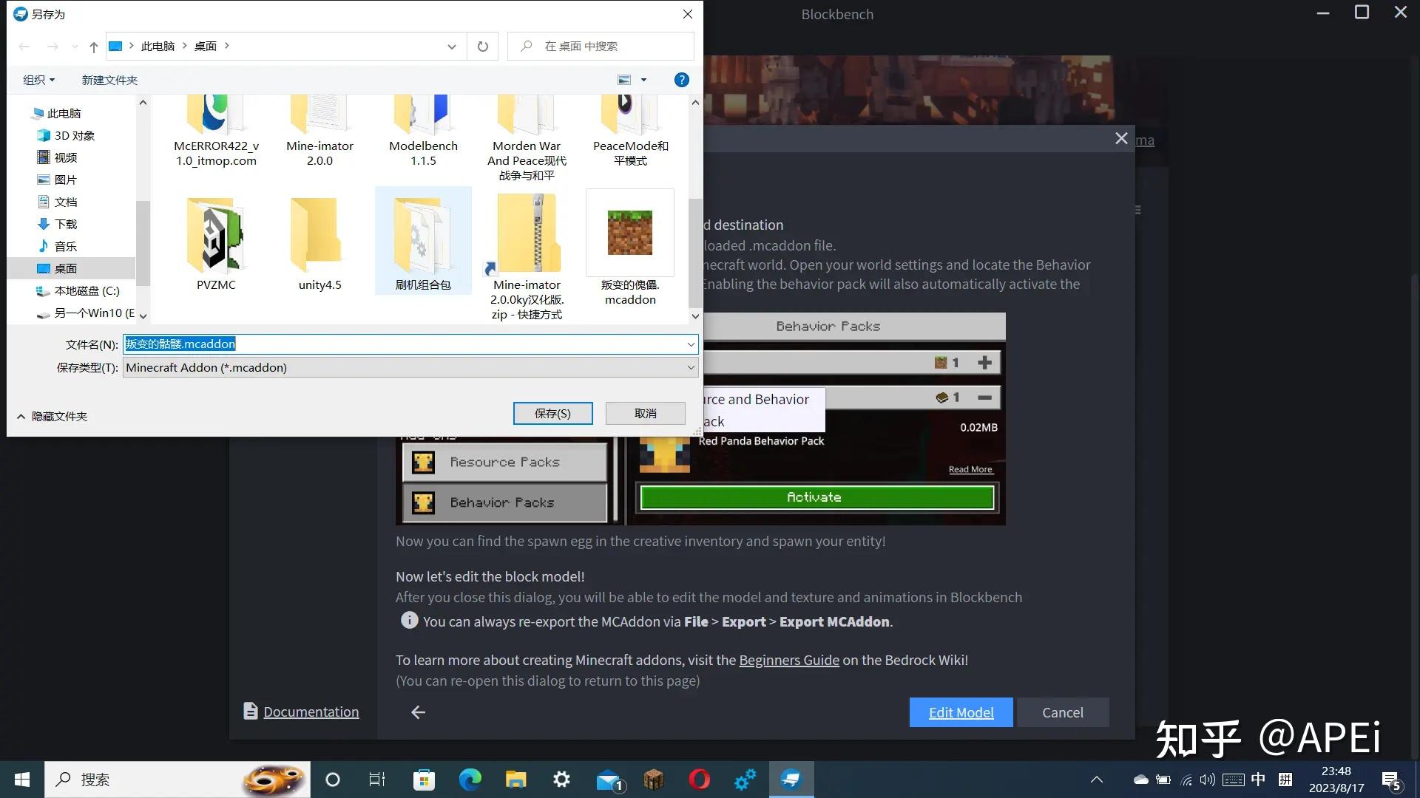Click the volume icon in system tray
1420x798 pixels.
[x=1208, y=780]
